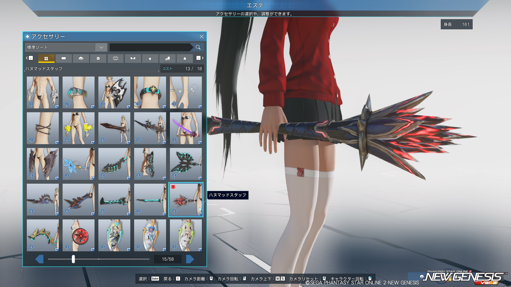Open the face accessory tab
Viewport: 511px width, 287px height.
(98, 59)
